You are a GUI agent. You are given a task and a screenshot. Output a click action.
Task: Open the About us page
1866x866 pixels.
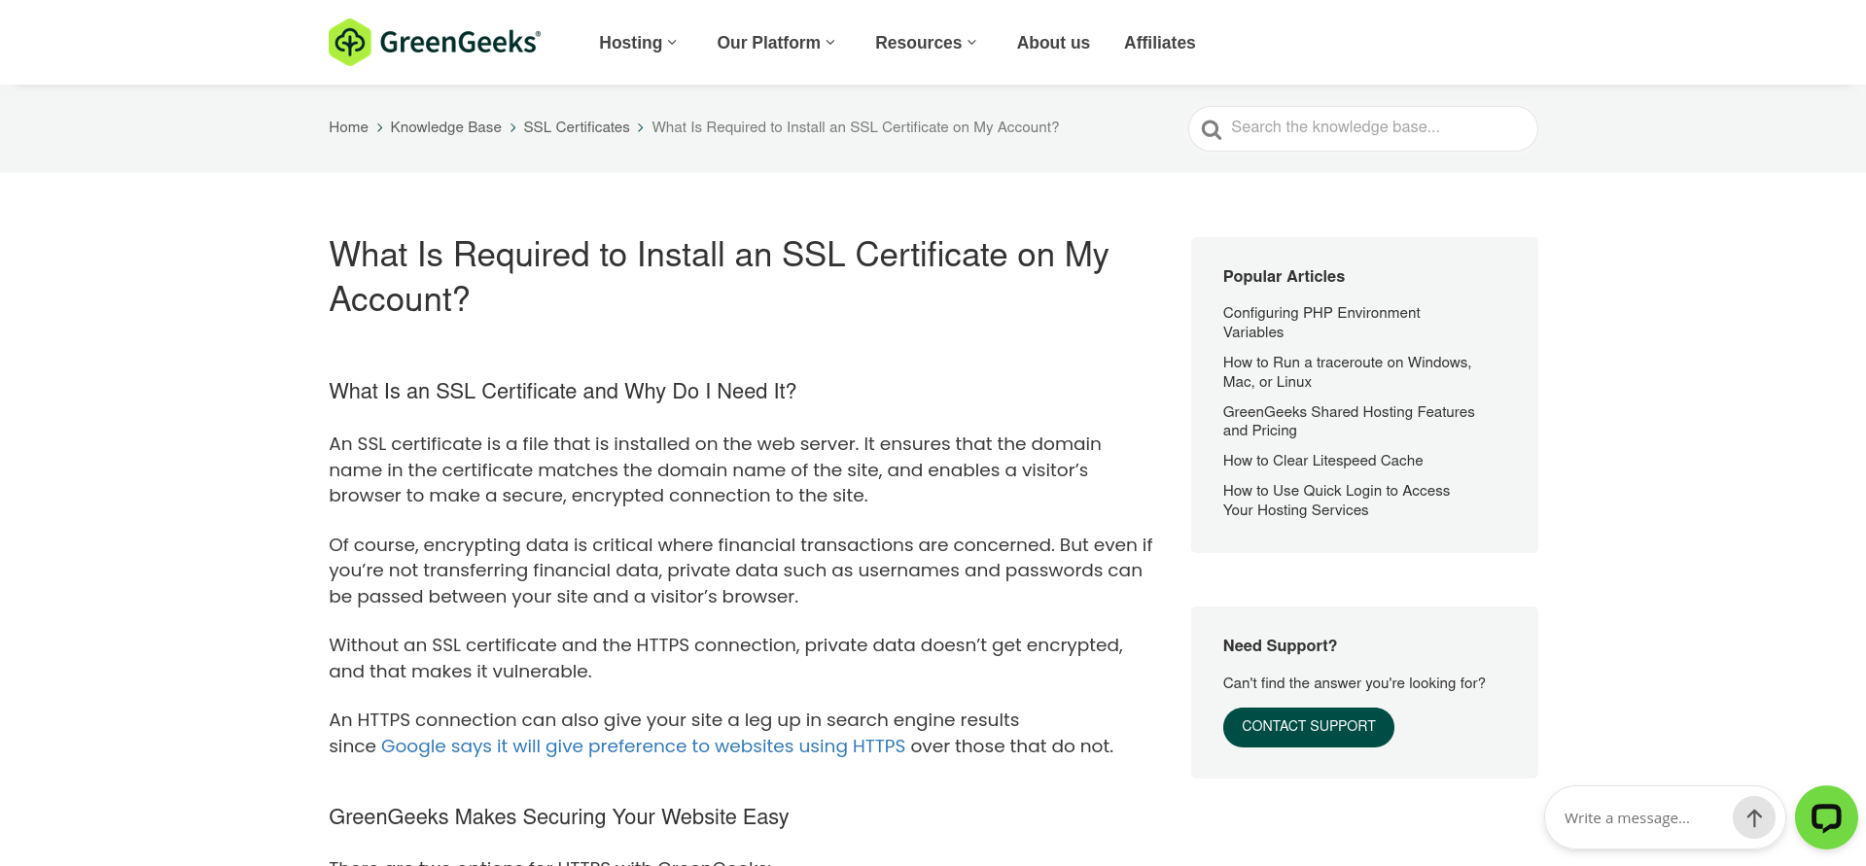tap(1053, 43)
